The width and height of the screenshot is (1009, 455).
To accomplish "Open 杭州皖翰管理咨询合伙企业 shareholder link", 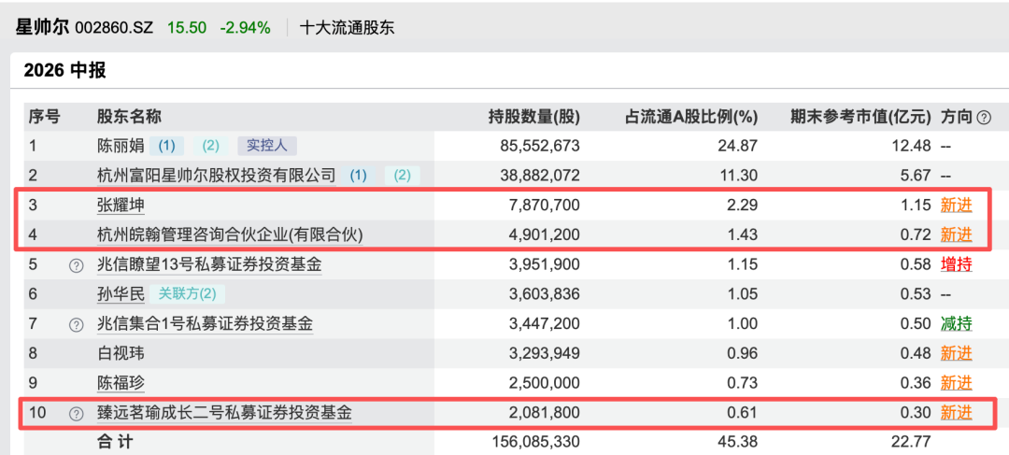I will (230, 235).
